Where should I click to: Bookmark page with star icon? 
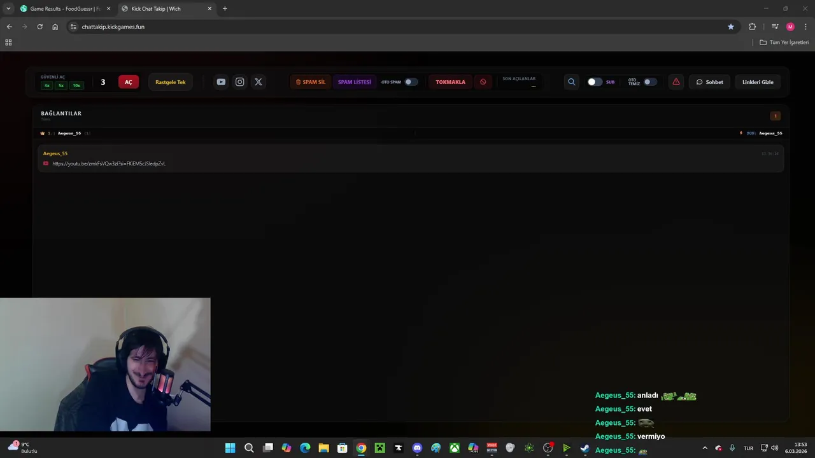pos(731,27)
